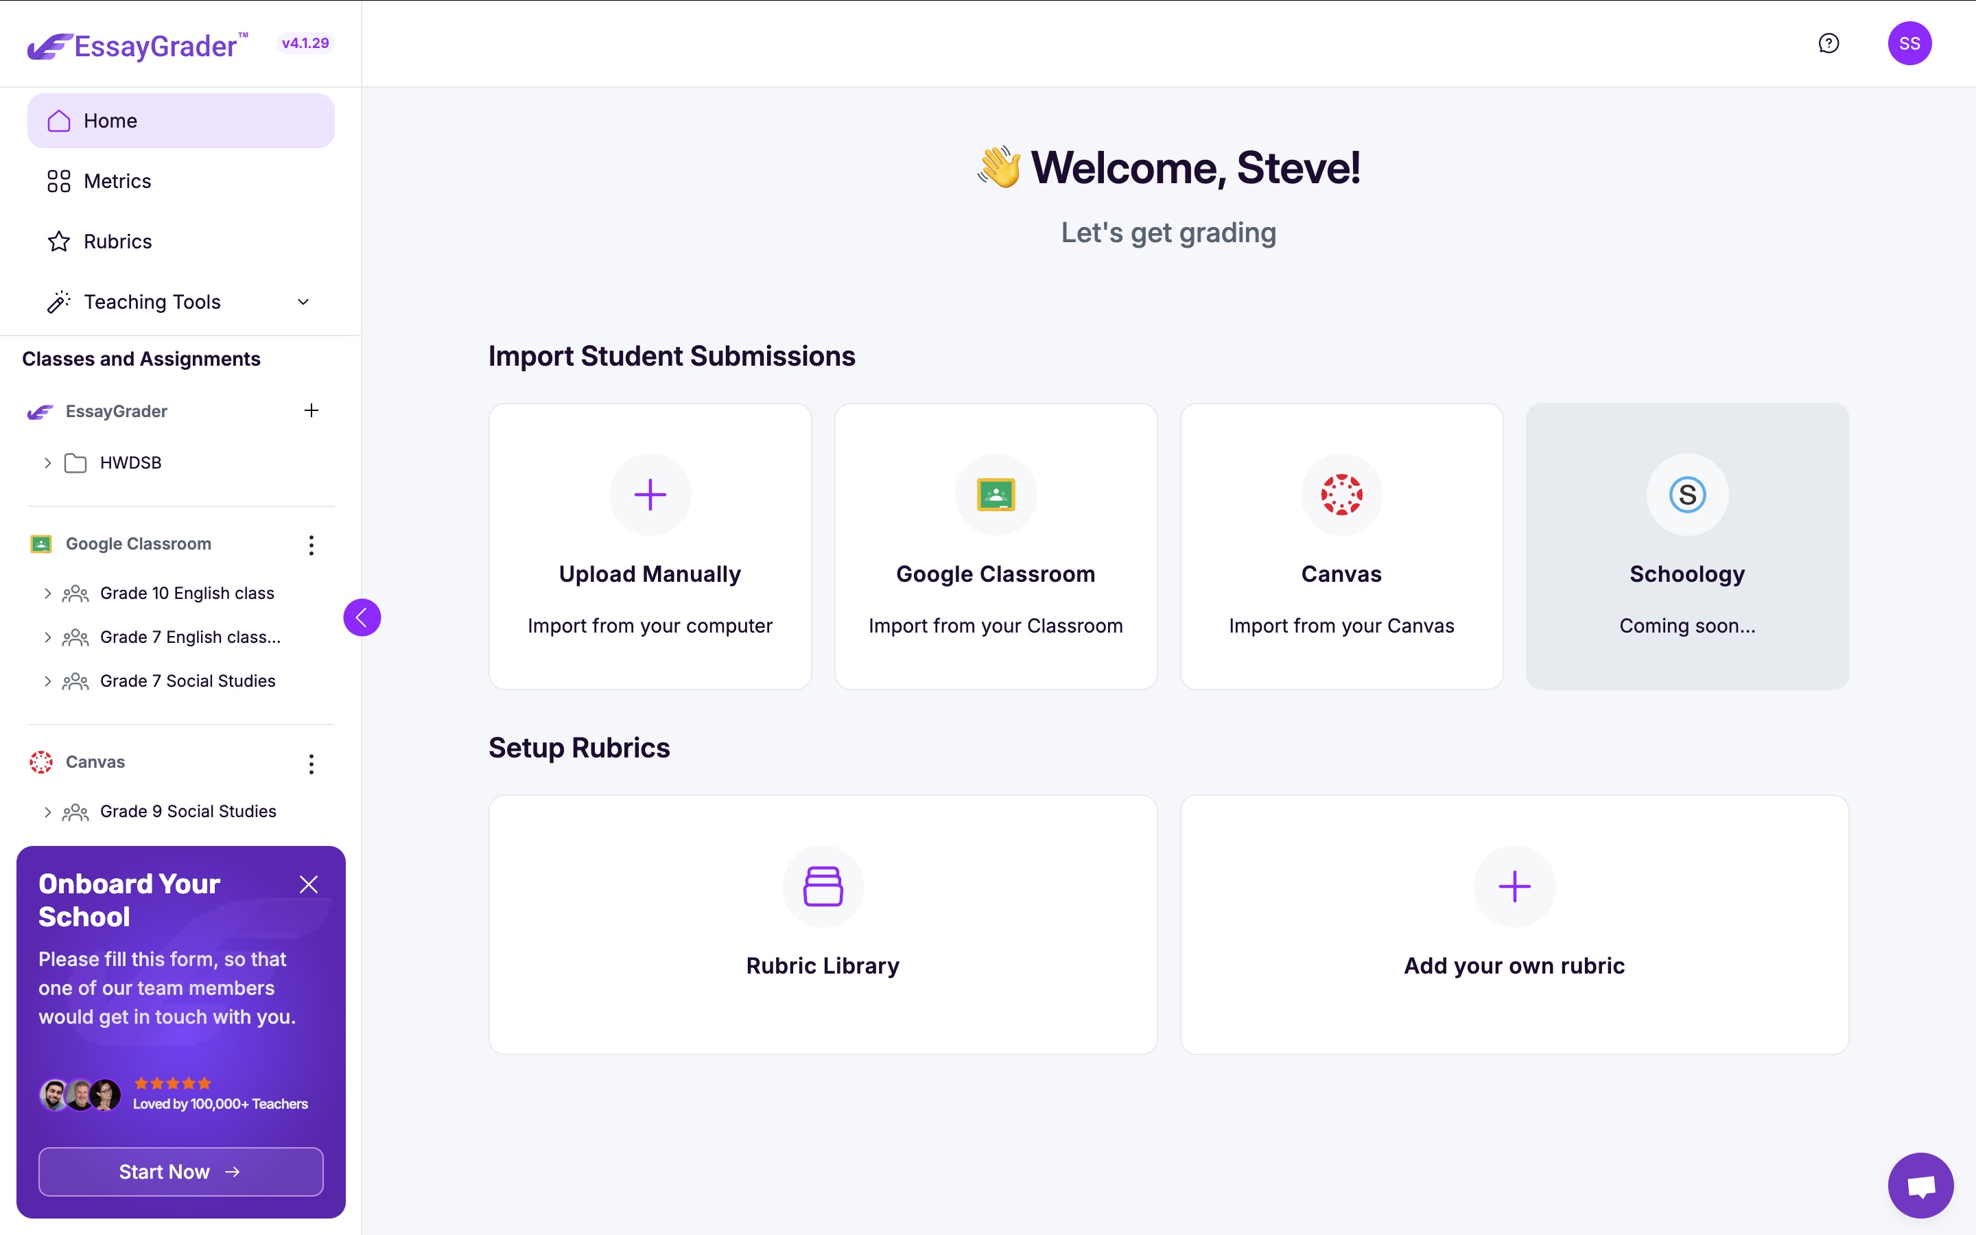Go to Metrics in sidebar
This screenshot has height=1235, width=1976.
117,181
